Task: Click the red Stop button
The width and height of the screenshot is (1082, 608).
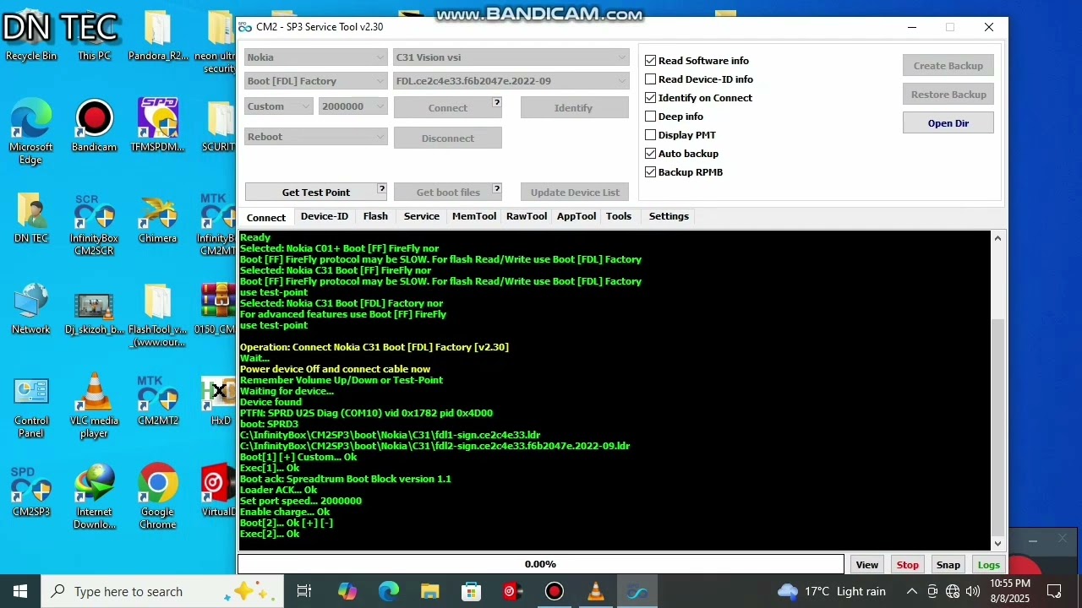Action: pyautogui.click(x=908, y=564)
